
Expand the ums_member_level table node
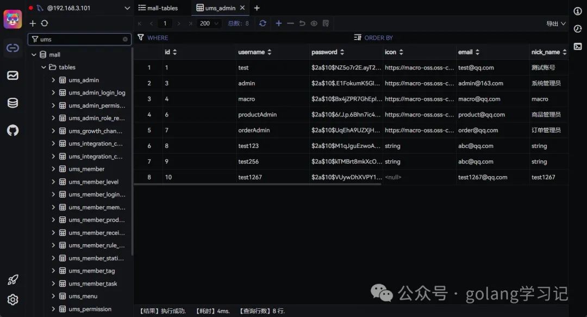[x=53, y=182]
